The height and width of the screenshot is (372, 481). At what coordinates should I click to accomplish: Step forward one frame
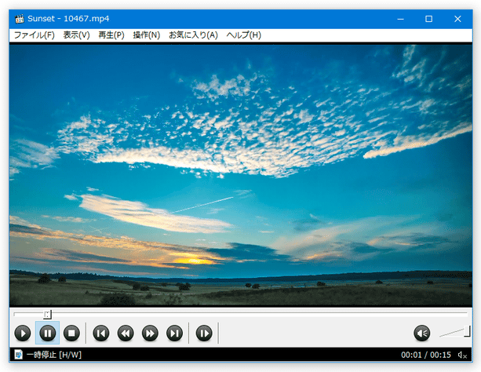point(204,334)
